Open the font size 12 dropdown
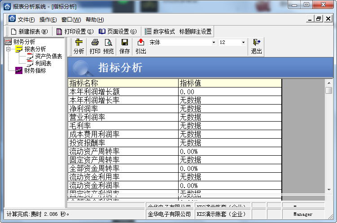 243,42
